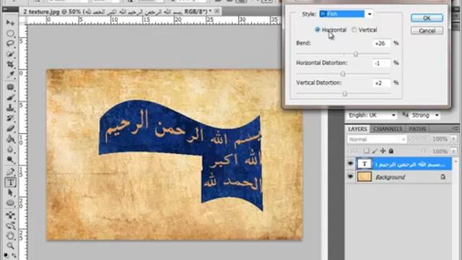This screenshot has height=260, width=462.
Task: Select the 3D Camera orbit tool
Action: pos(10,225)
